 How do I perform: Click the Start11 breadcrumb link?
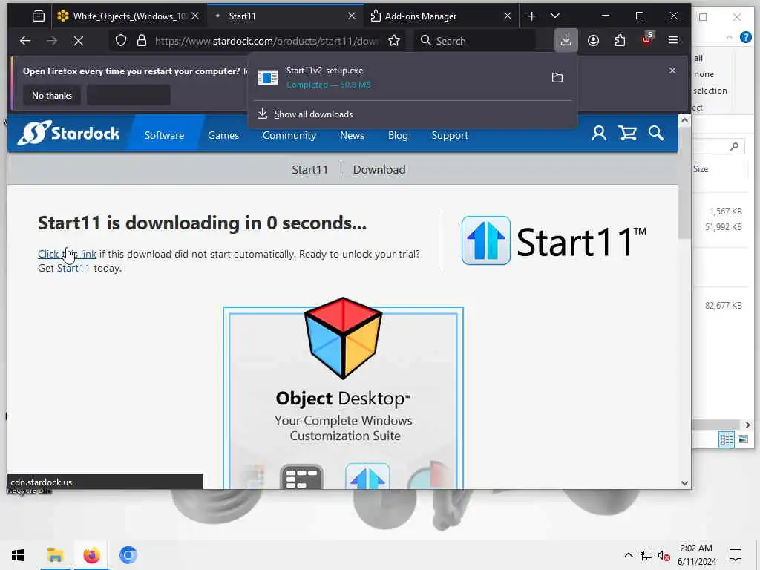(x=309, y=170)
